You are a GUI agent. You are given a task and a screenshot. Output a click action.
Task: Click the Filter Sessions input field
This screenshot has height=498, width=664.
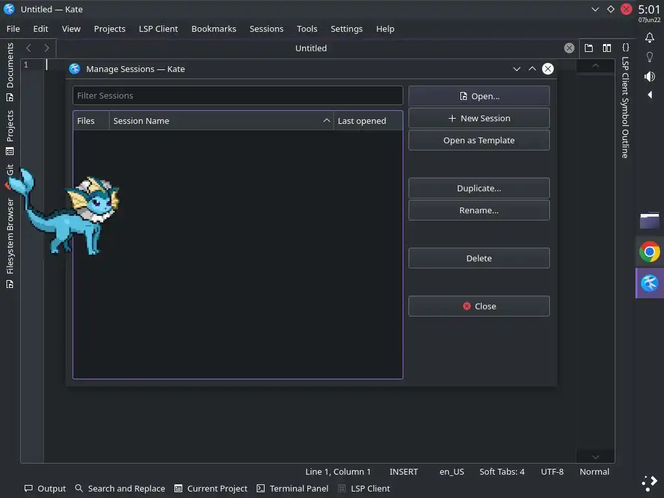pos(237,95)
